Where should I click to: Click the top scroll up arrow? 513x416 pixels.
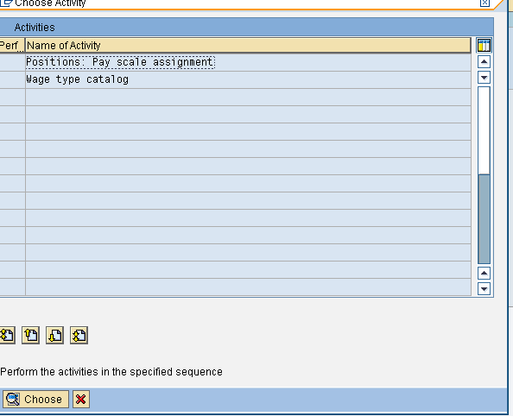(484, 62)
